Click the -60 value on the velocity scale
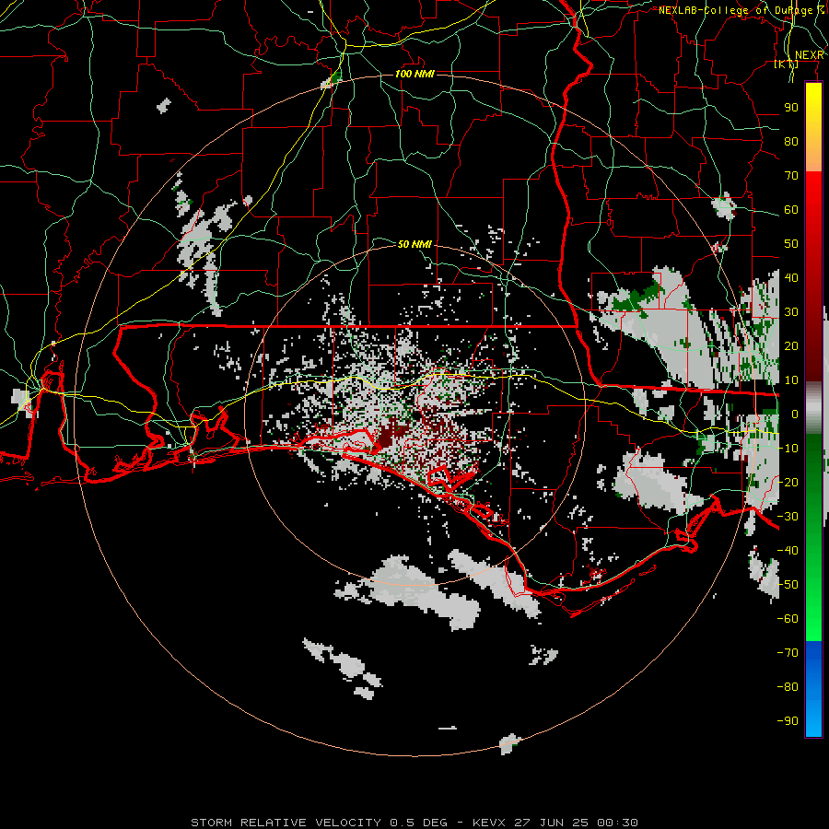Image resolution: width=829 pixels, height=829 pixels. (788, 619)
